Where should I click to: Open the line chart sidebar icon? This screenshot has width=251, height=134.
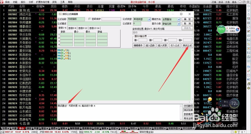tap(248, 27)
